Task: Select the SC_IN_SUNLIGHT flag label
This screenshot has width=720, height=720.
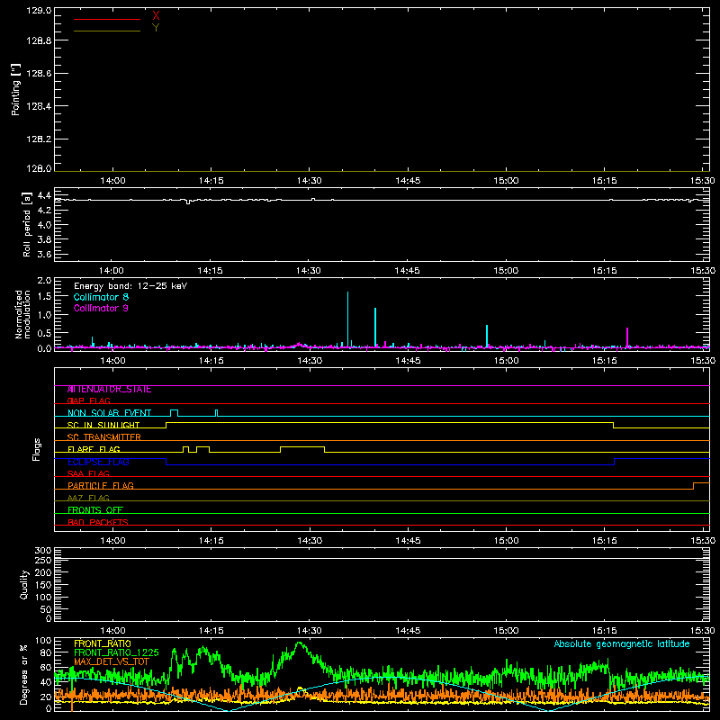Action: pos(103,425)
